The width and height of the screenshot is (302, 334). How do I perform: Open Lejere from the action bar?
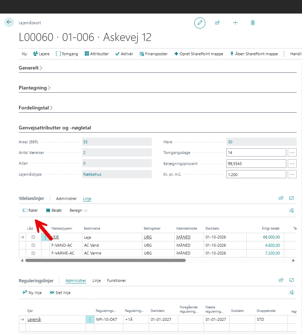coord(41,54)
